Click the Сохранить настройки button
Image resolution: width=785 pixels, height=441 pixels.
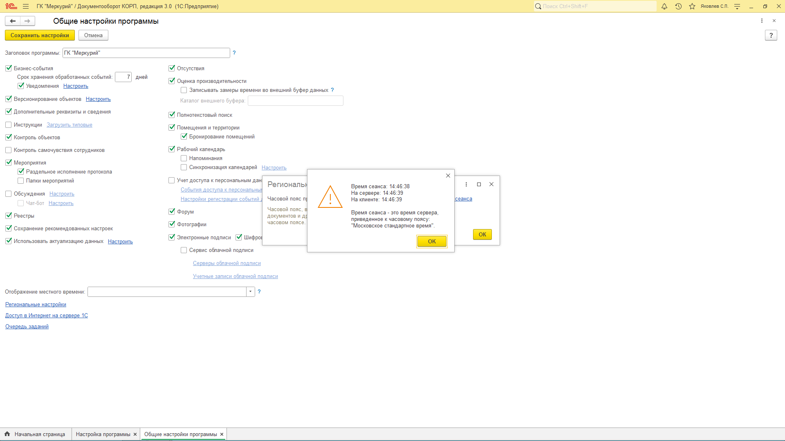tap(40, 36)
